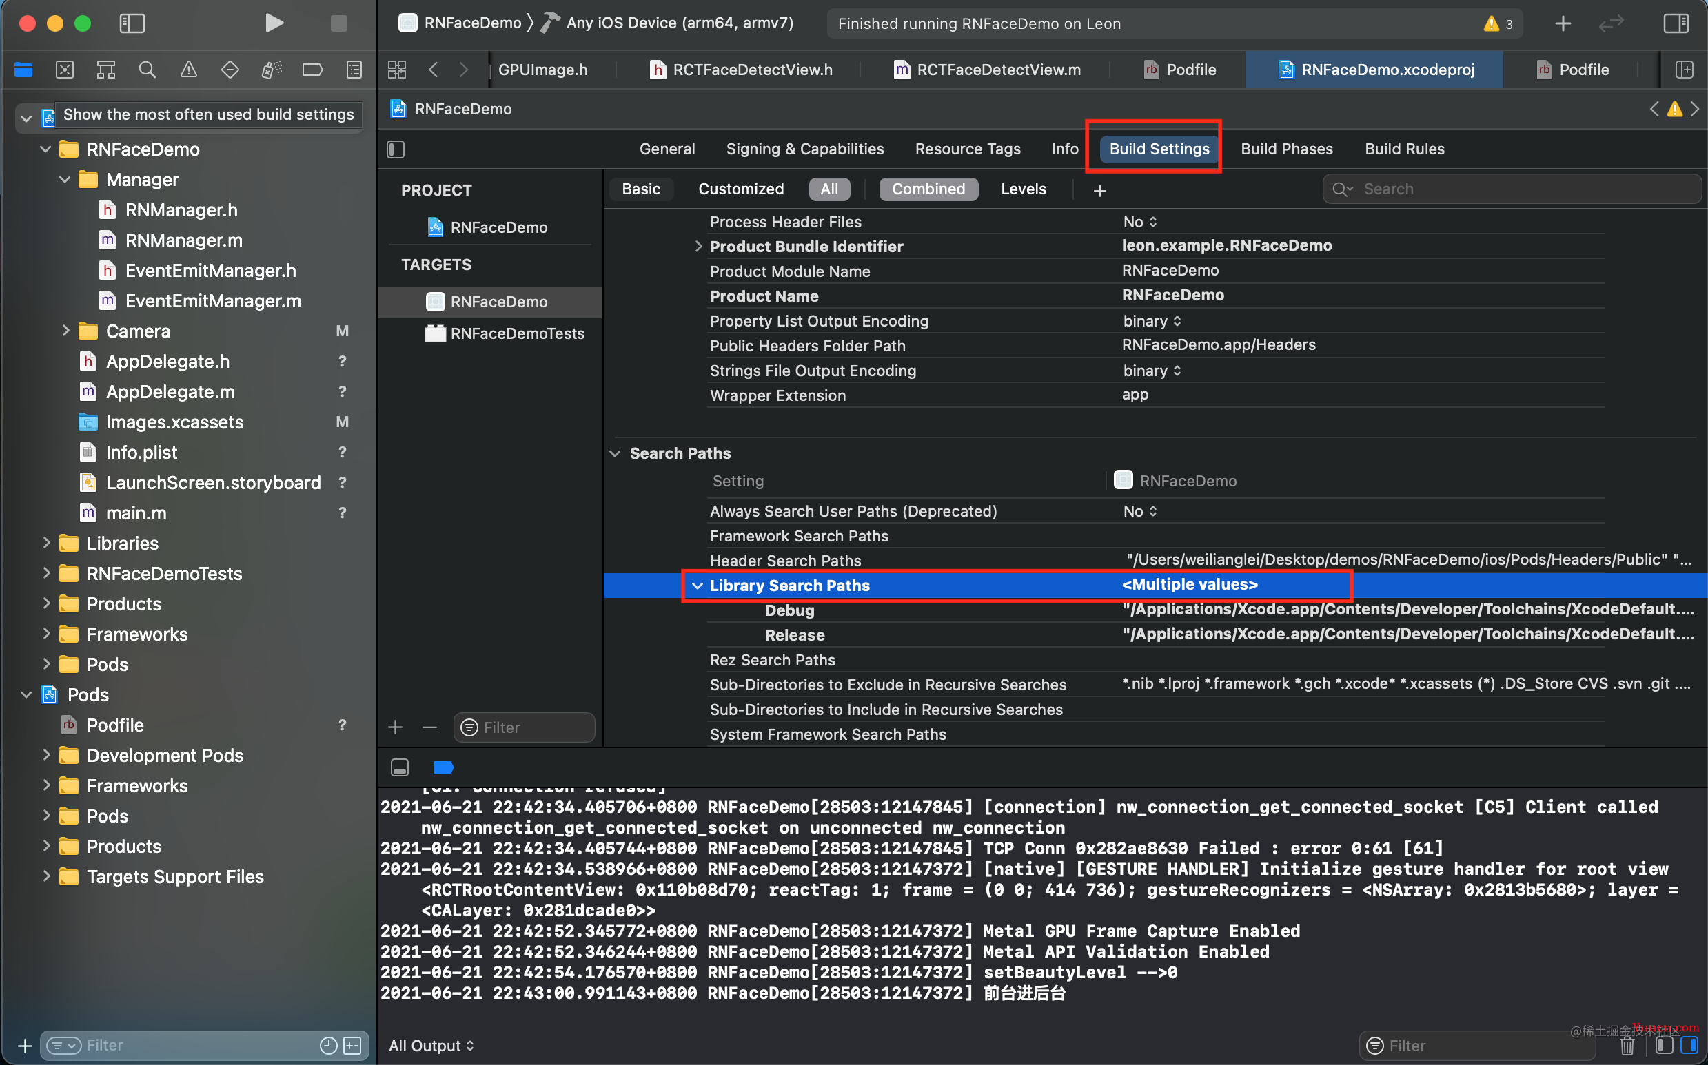Add an editor on the right

pyautogui.click(x=1684, y=70)
